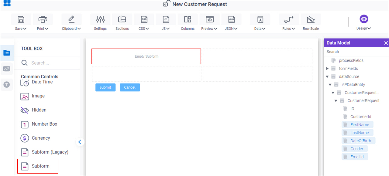This screenshot has width=389, height=176.
Task: Select the Hidden control
Action: [x=33, y=110]
